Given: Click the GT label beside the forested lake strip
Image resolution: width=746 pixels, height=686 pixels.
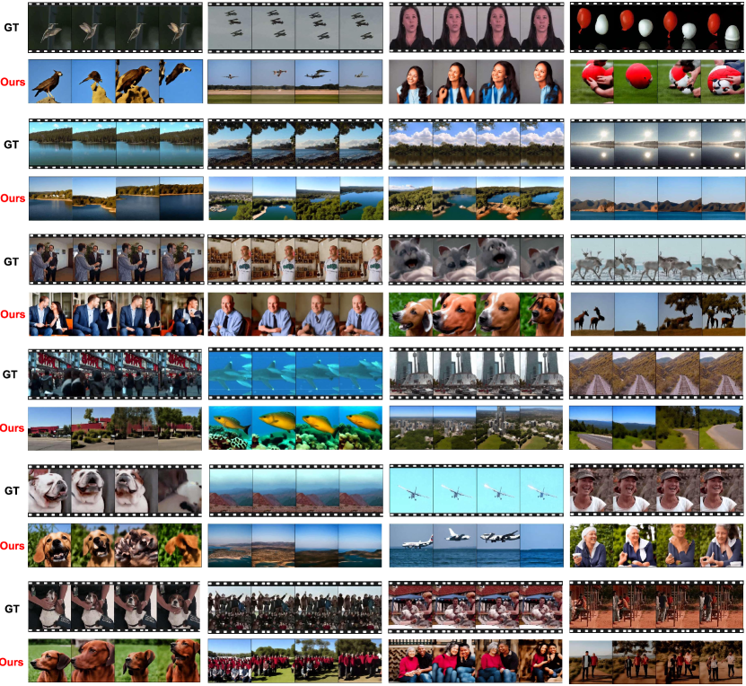Looking at the screenshot, I should (x=12, y=145).
